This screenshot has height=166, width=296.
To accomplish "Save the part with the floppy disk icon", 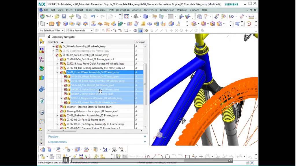I will point(64,16).
